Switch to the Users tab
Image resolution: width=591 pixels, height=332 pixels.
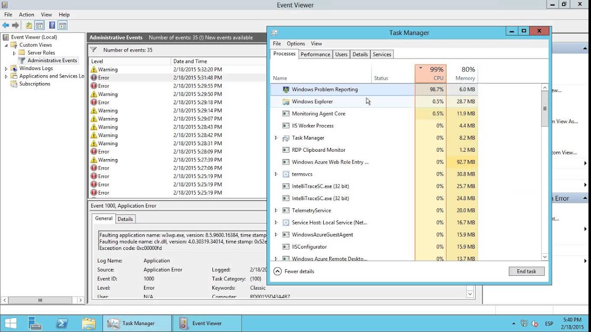341,54
